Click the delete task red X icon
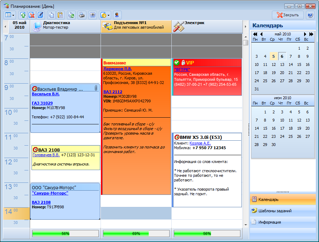 click(32, 15)
